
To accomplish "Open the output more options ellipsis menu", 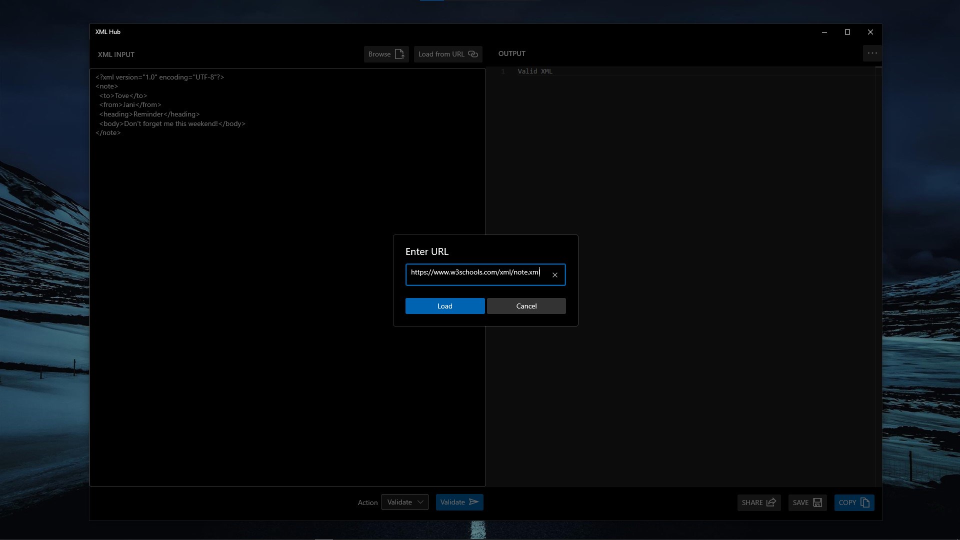I will click(x=872, y=53).
